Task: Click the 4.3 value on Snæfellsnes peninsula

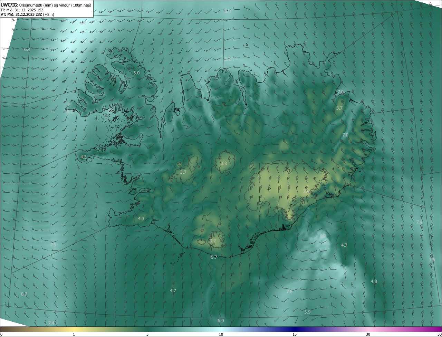Action: pyautogui.click(x=83, y=157)
